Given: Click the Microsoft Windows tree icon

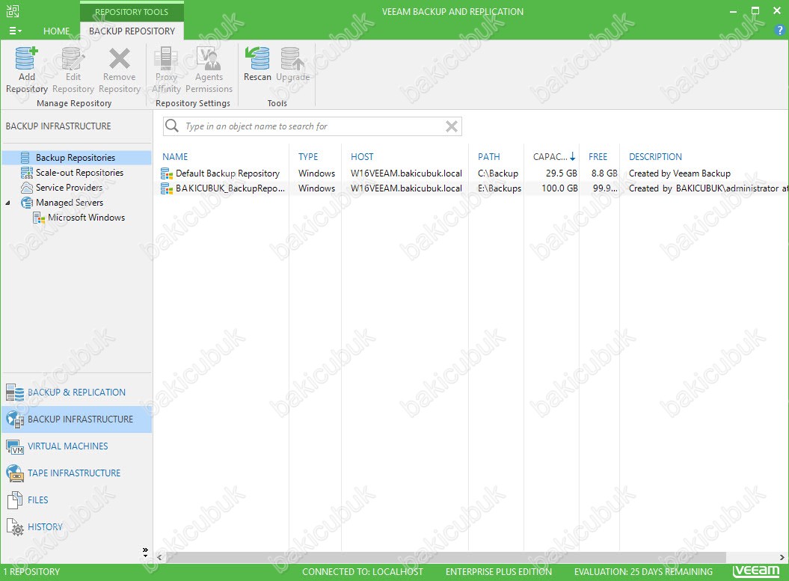Looking at the screenshot, I should pos(39,218).
